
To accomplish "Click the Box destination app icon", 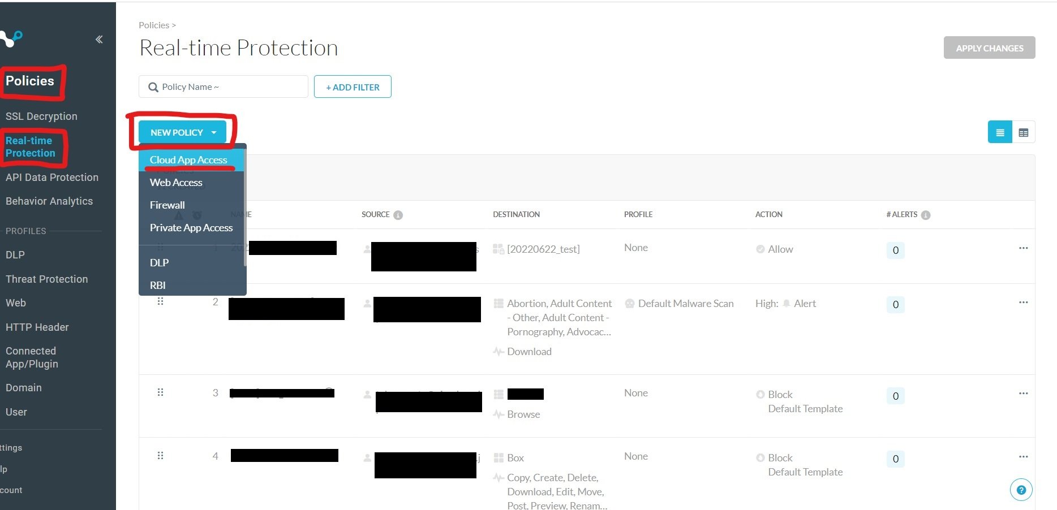I will click(x=499, y=457).
